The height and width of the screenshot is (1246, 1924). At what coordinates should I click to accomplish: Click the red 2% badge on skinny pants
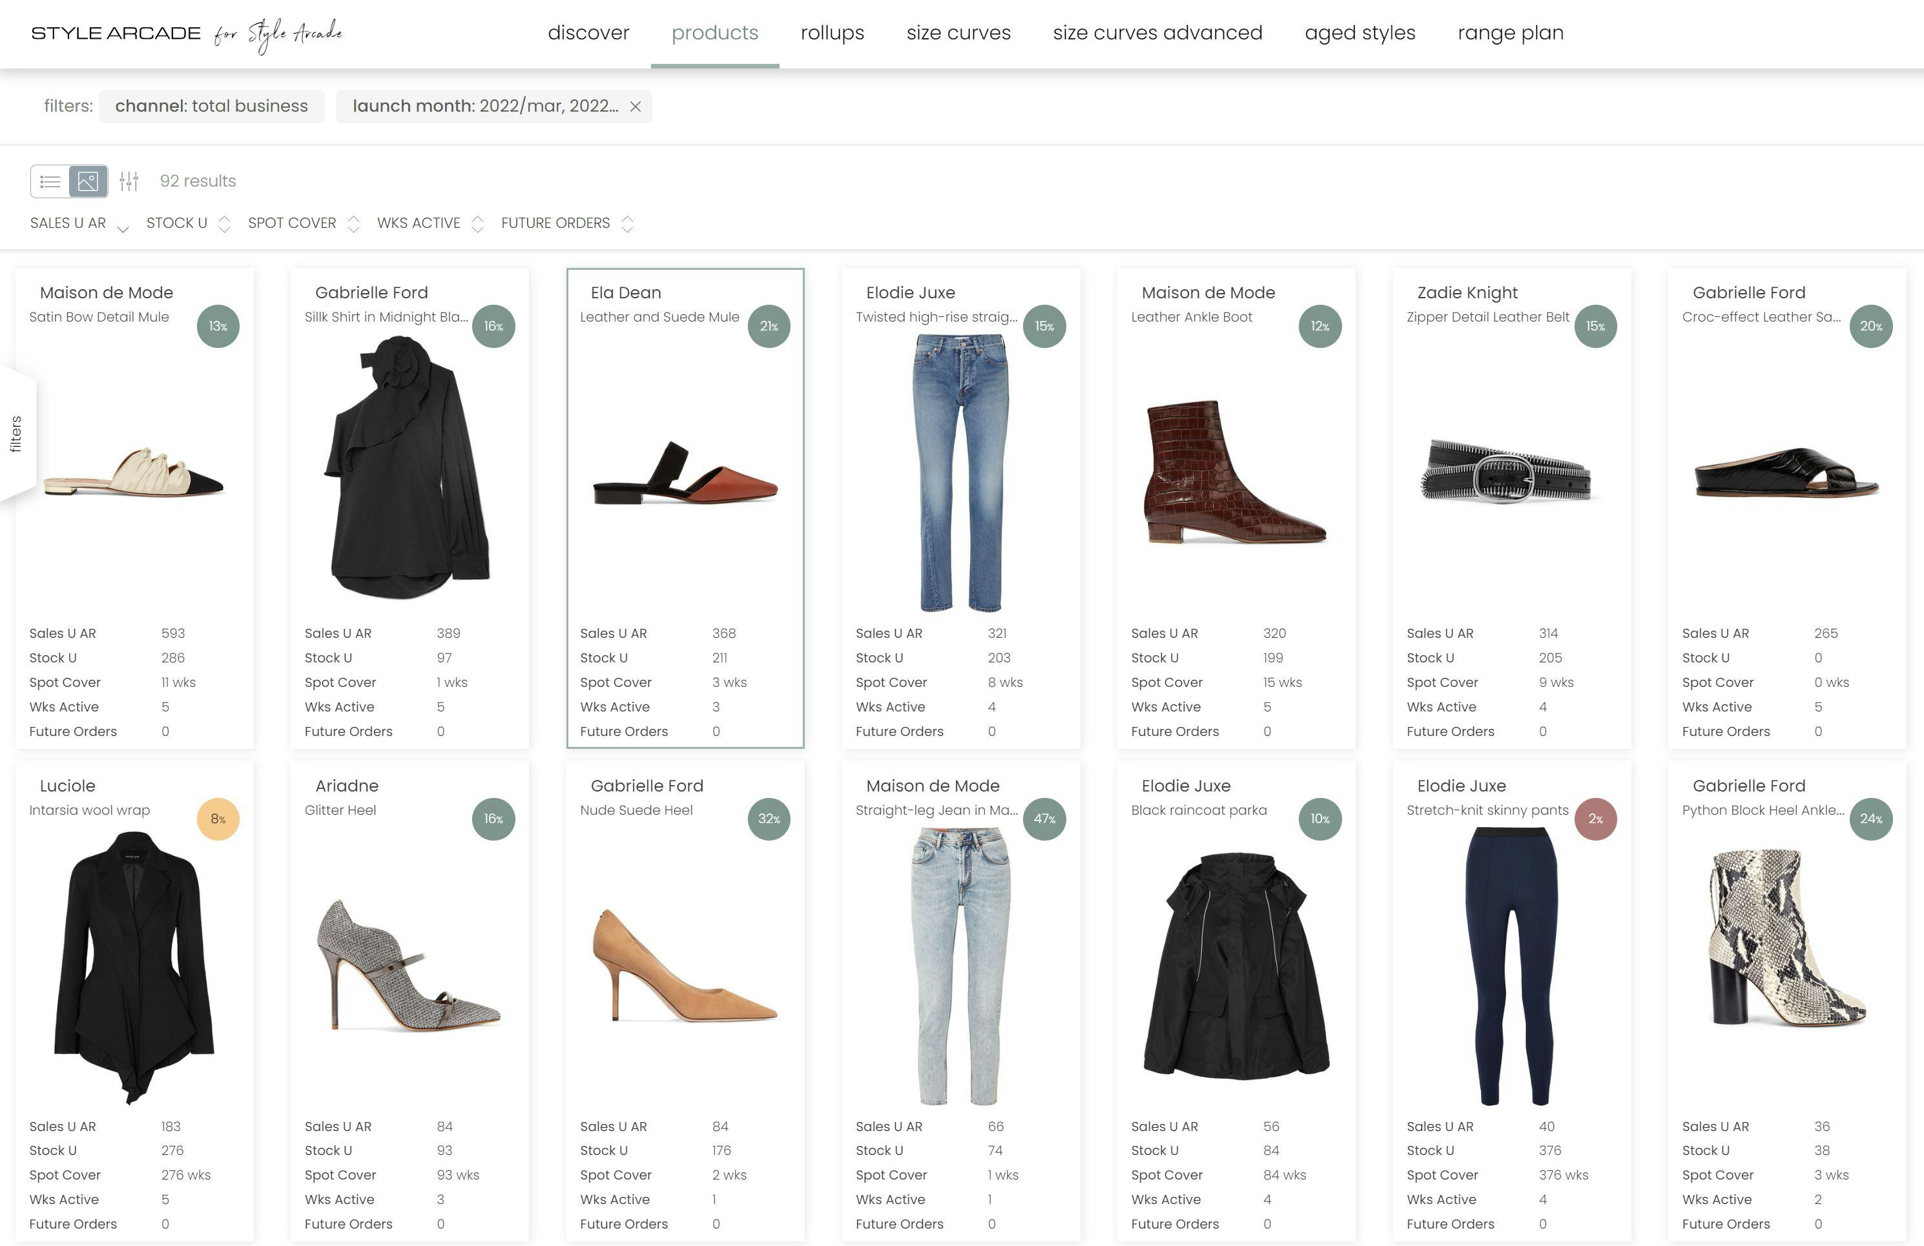pyautogui.click(x=1595, y=819)
